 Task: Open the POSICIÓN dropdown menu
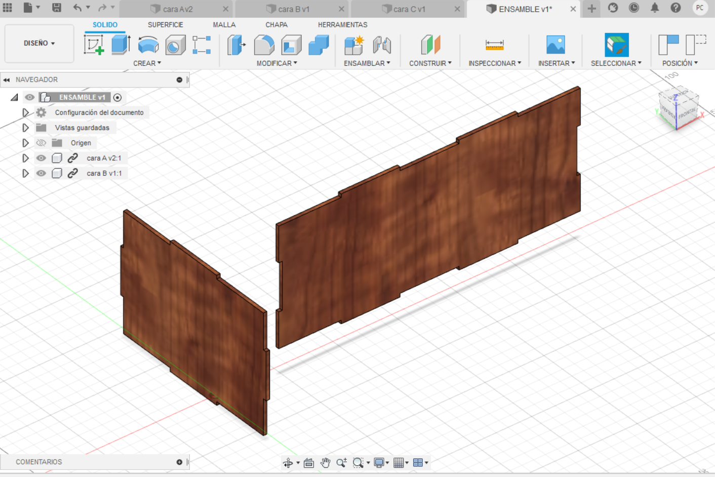point(680,63)
